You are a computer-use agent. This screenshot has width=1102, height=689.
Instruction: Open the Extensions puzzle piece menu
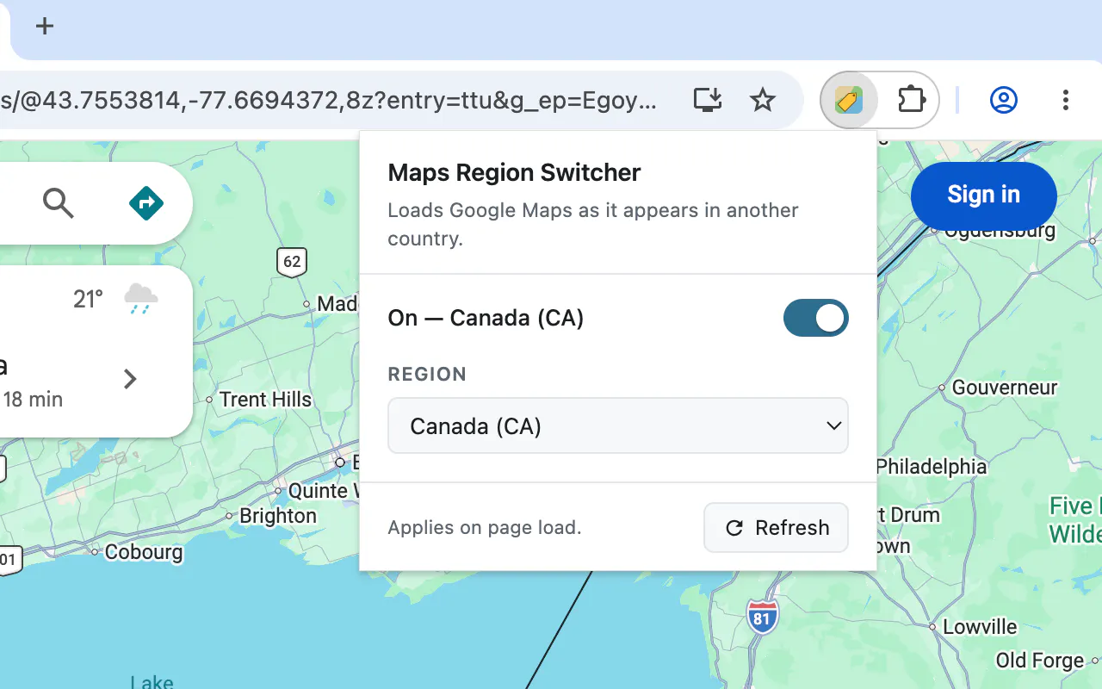tap(911, 100)
